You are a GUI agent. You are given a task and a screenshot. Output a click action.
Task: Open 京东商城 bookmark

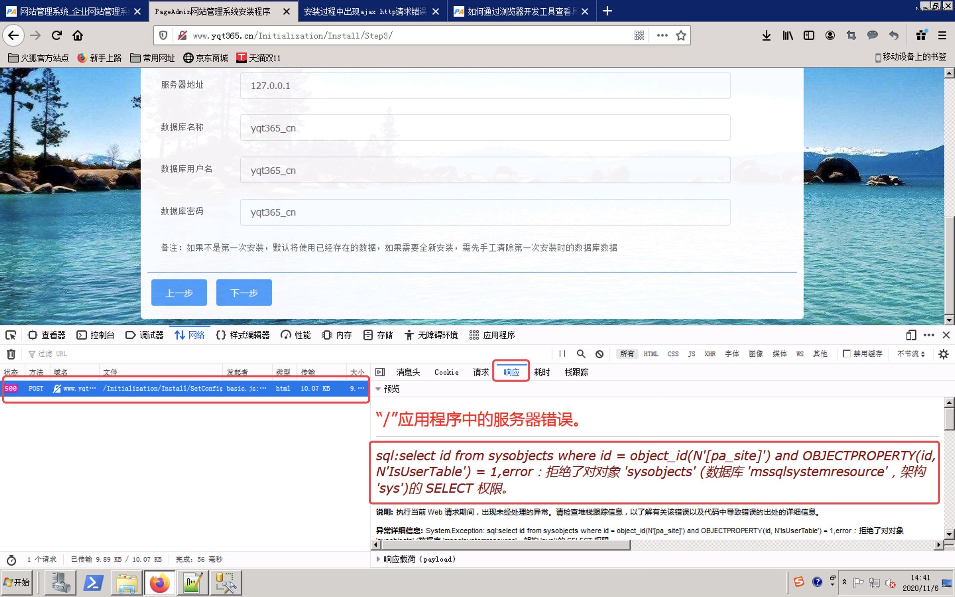coord(206,58)
